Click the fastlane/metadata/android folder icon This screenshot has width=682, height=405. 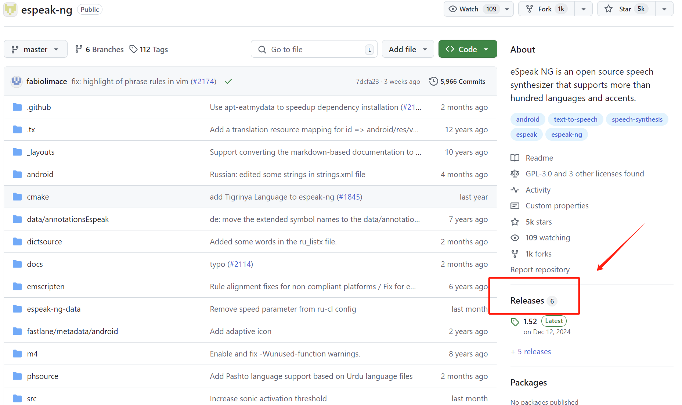pyautogui.click(x=17, y=331)
